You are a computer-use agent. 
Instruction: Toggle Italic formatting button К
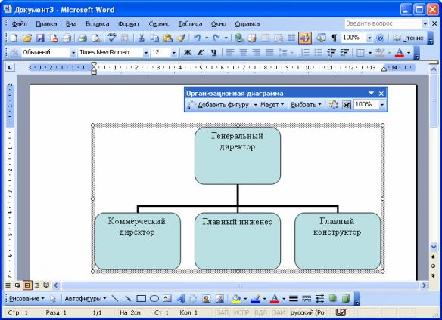pos(201,52)
